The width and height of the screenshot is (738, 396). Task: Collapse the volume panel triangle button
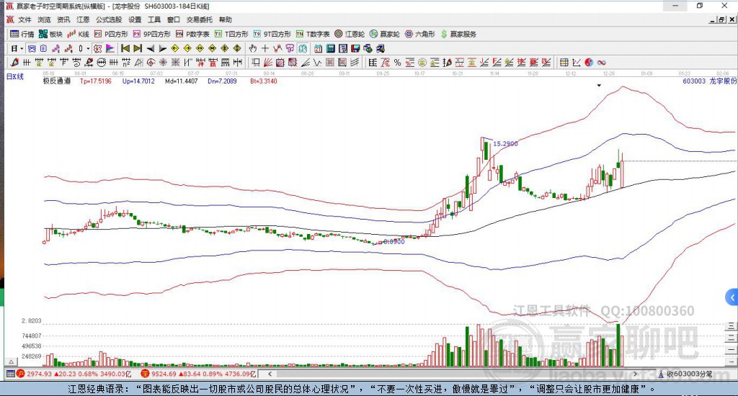12,361
